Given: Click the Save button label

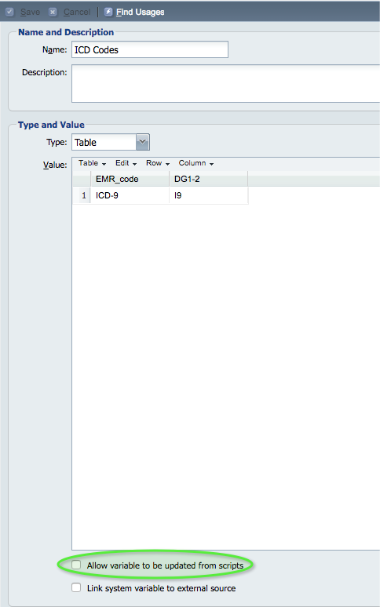Looking at the screenshot, I should pos(30,12).
